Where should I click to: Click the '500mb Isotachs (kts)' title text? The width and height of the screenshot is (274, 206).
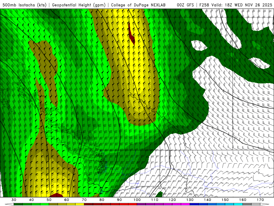pos(24,5)
